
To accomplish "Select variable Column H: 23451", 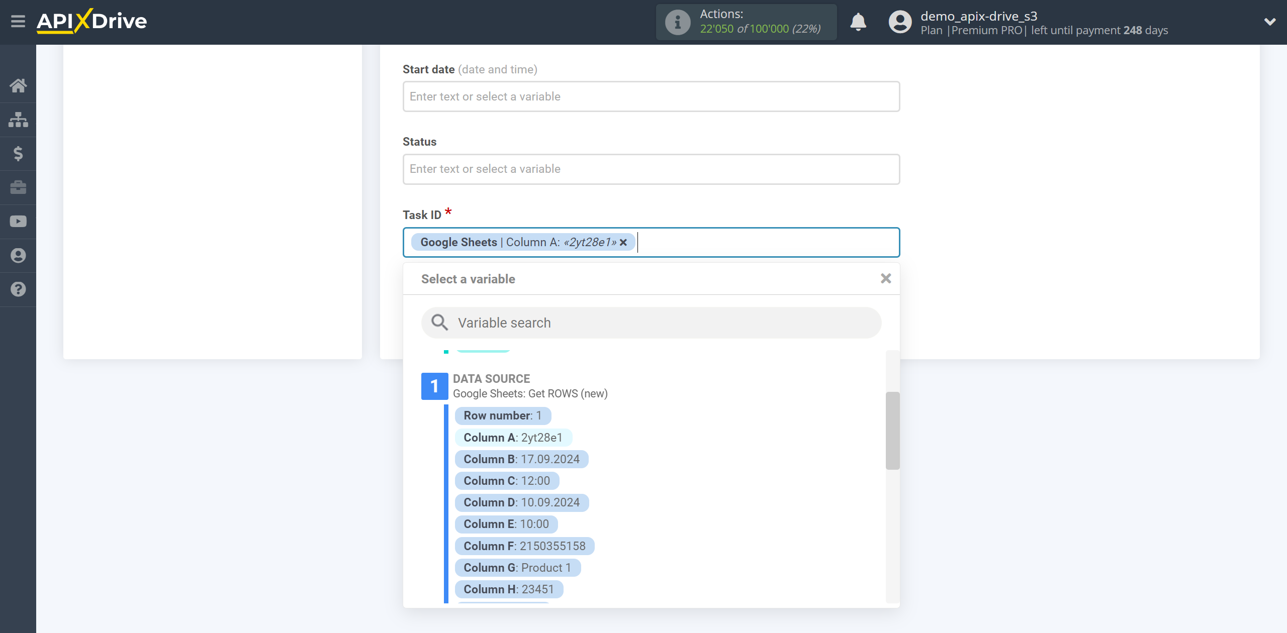I will [509, 589].
